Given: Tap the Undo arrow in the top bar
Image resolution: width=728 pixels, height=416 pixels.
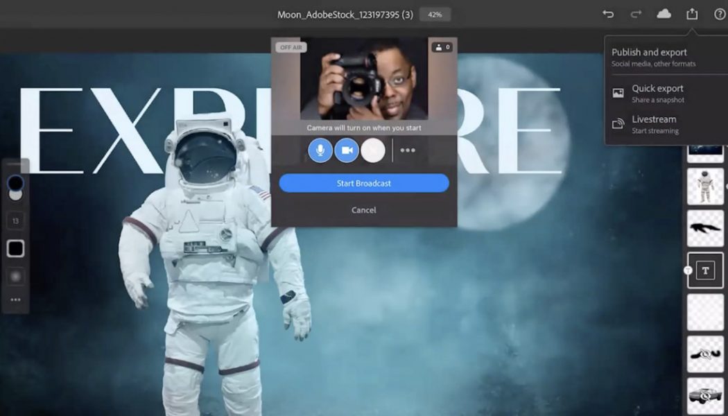Looking at the screenshot, I should point(609,14).
